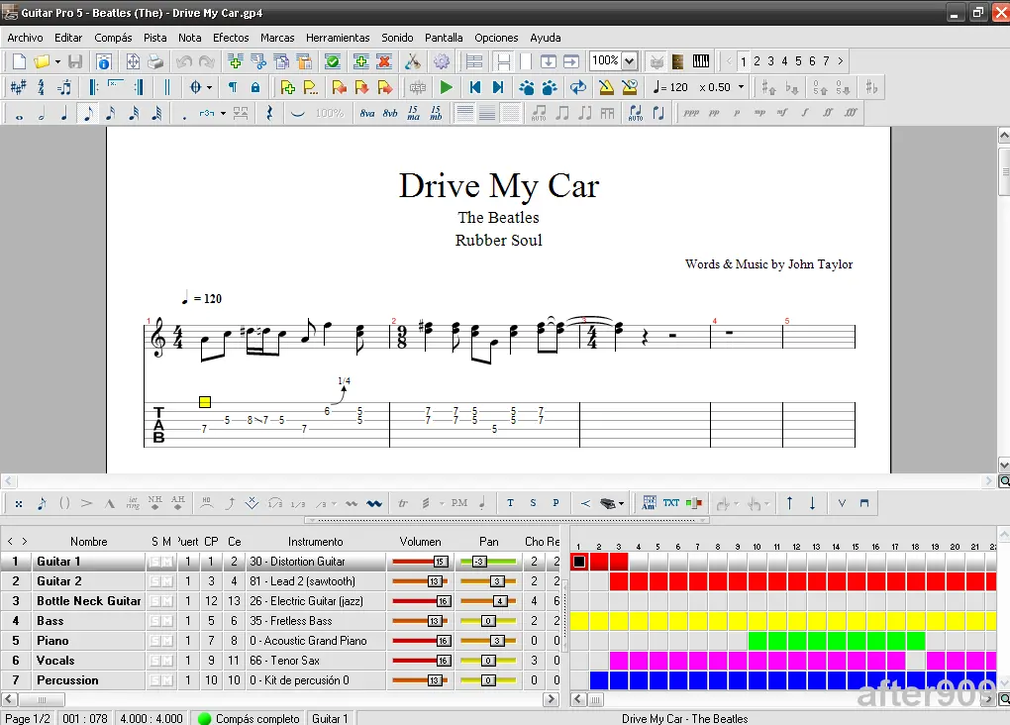Click the green Play button
1010x725 pixels.
447,87
